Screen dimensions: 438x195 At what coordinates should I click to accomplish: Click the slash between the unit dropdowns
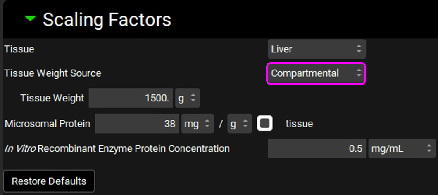221,124
